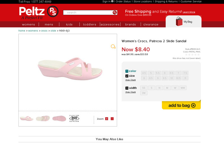This screenshot has height=143, width=224.
Task: Select size 8
Action: tap(144, 78)
